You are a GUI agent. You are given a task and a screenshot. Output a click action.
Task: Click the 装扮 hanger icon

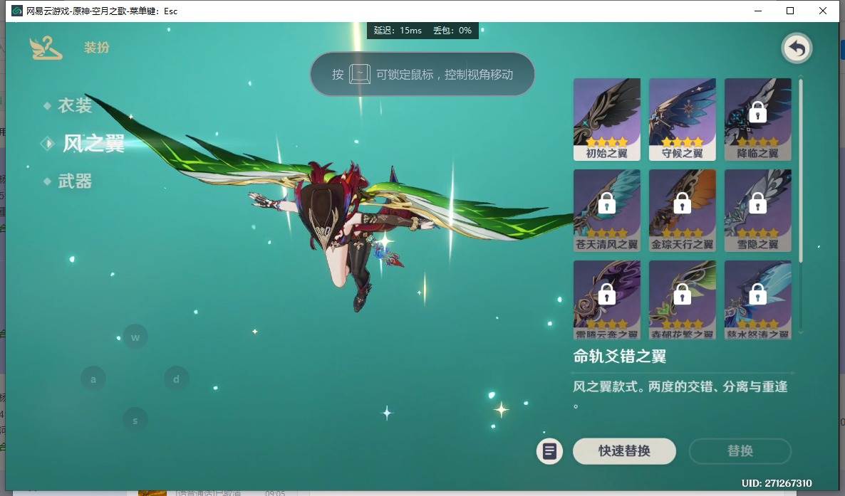(x=46, y=48)
